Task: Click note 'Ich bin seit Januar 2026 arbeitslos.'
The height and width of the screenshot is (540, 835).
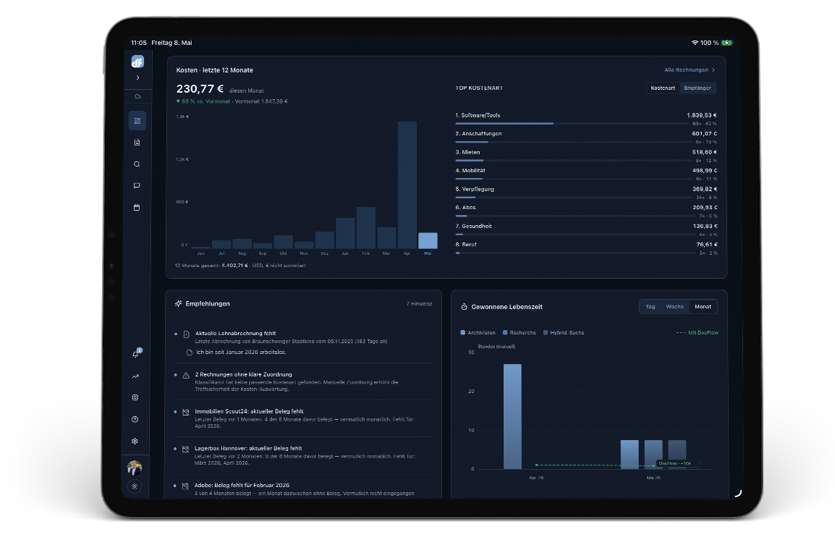Action: coord(241,352)
